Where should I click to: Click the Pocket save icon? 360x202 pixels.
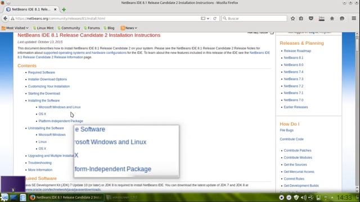pyautogui.click(x=311, y=19)
